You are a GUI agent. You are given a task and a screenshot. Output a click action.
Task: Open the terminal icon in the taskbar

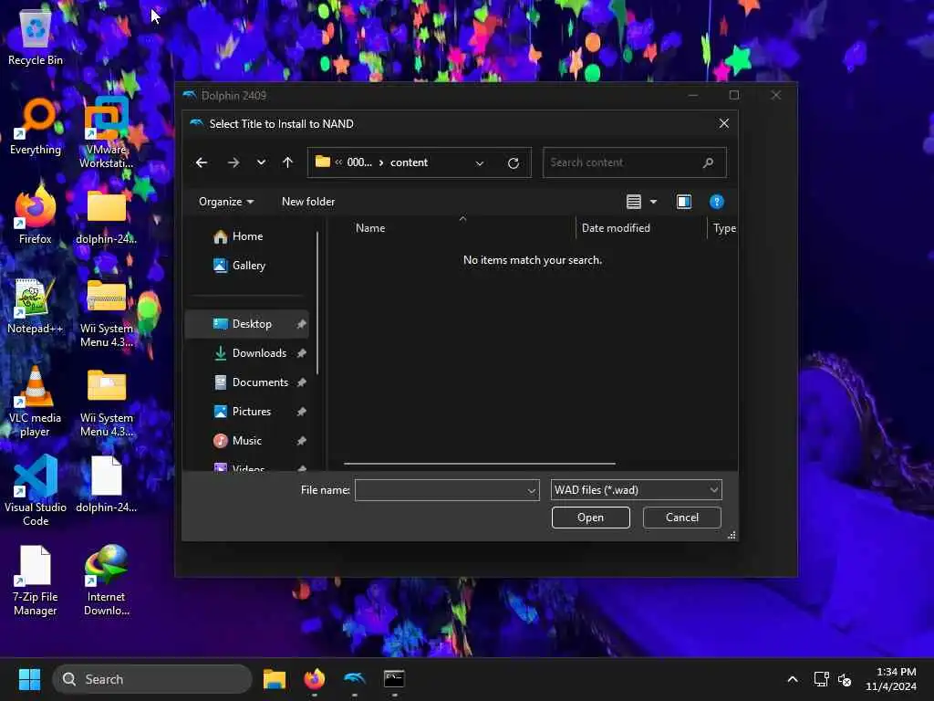[x=394, y=679]
